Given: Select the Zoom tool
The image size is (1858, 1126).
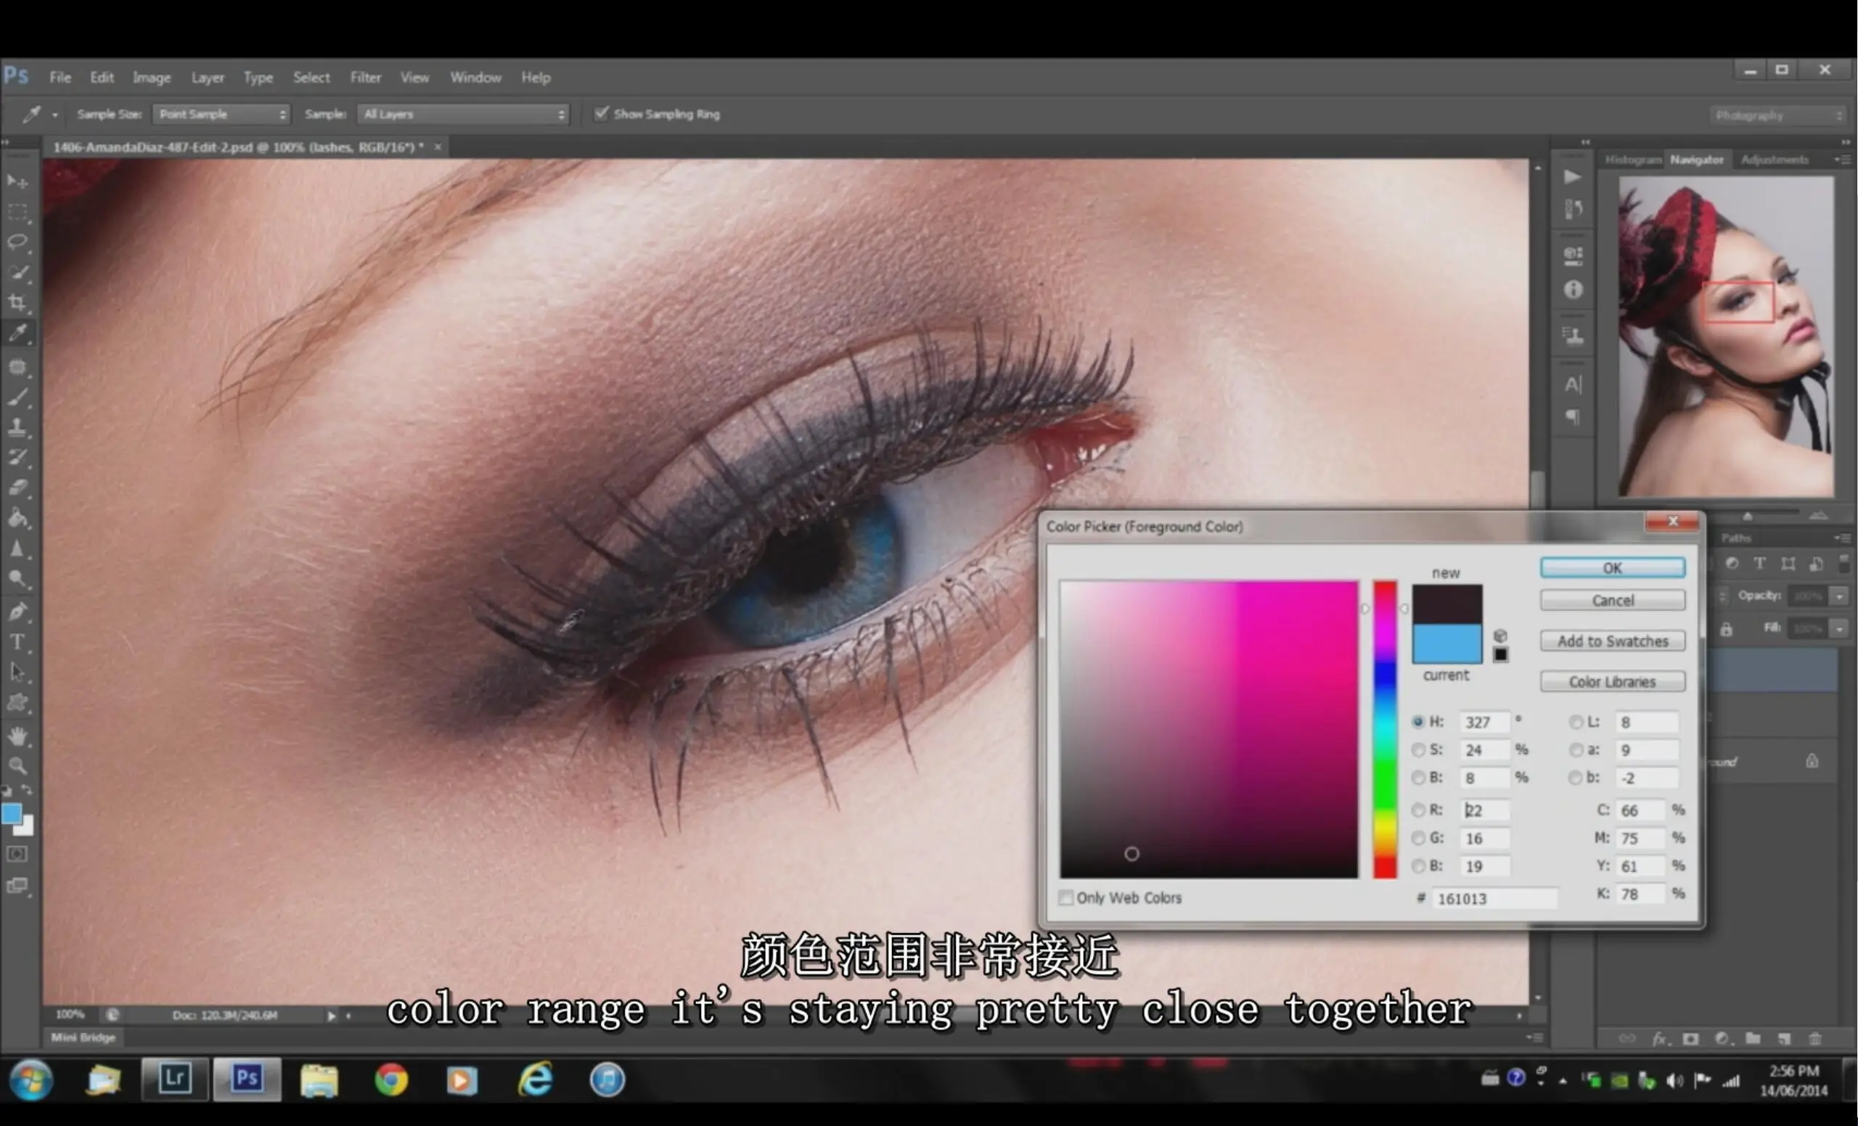Looking at the screenshot, I should click(17, 765).
